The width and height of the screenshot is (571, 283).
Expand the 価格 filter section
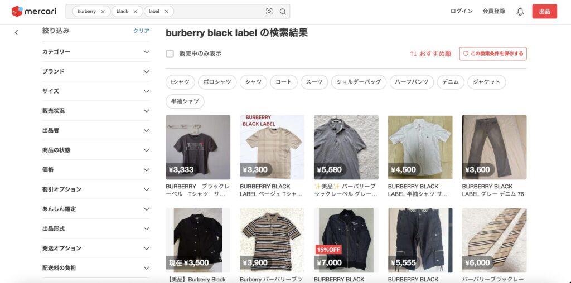pyautogui.click(x=96, y=169)
